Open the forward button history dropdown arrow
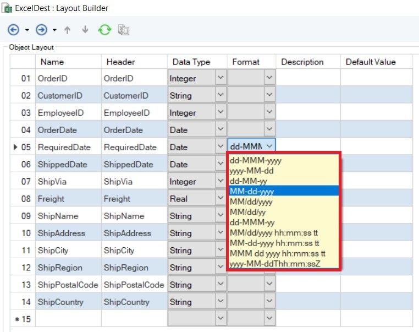This screenshot has width=419, height=332. click(54, 30)
